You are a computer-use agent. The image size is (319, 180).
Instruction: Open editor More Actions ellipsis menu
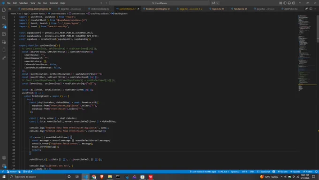point(315,9)
